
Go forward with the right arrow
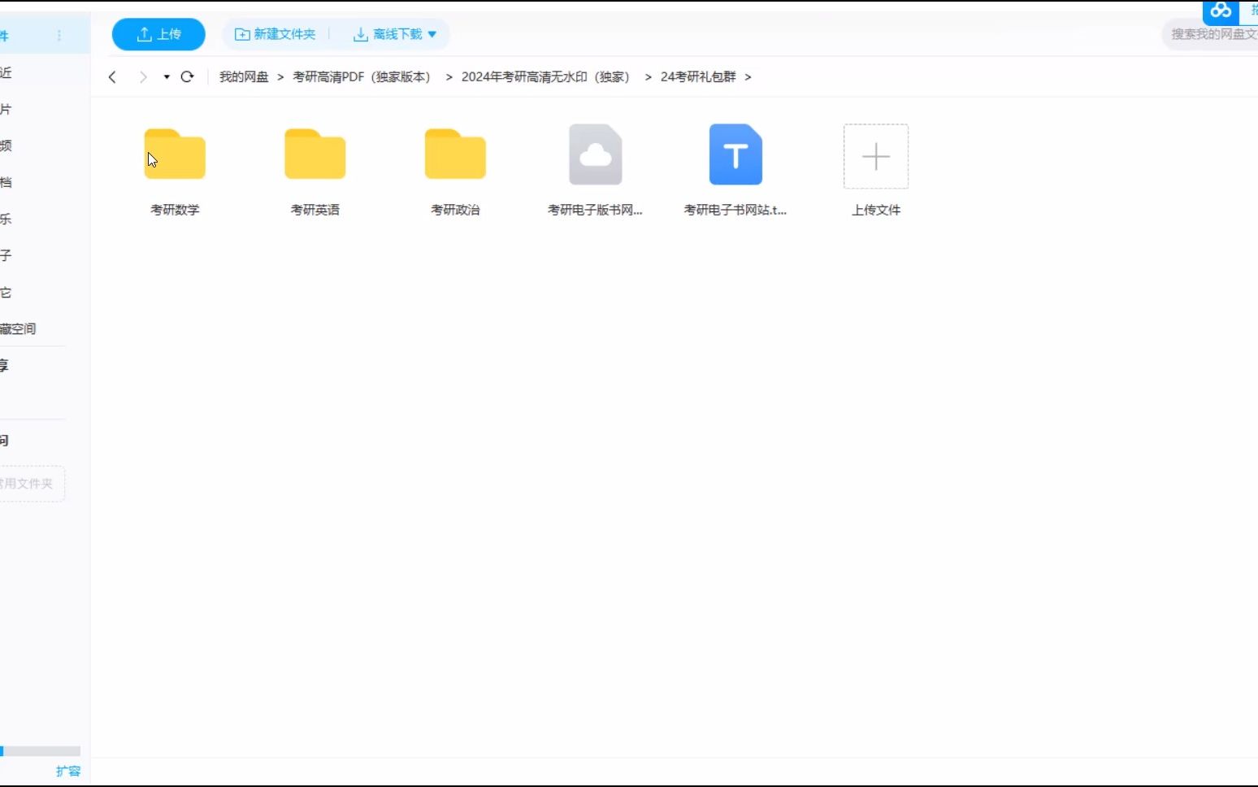[x=143, y=76]
